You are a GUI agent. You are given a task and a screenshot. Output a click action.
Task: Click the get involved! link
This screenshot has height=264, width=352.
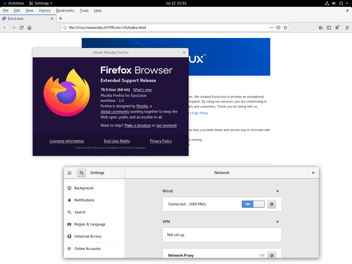click(x=166, y=125)
